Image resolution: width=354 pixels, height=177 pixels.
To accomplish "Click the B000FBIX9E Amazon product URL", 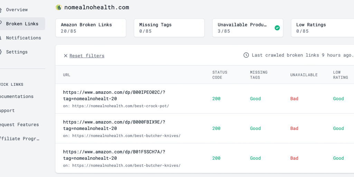I will (x=114, y=125).
